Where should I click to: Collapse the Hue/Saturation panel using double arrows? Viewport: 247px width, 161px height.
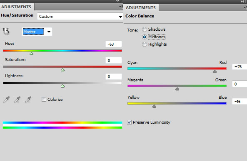[x=118, y=1]
